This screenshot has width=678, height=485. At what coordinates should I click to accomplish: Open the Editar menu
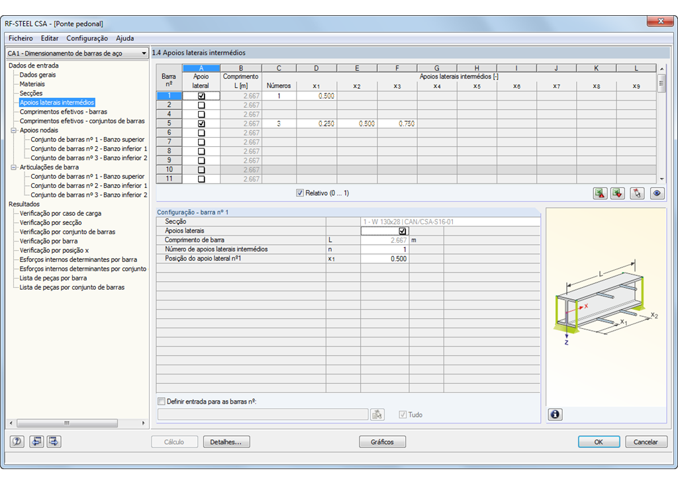coord(50,38)
